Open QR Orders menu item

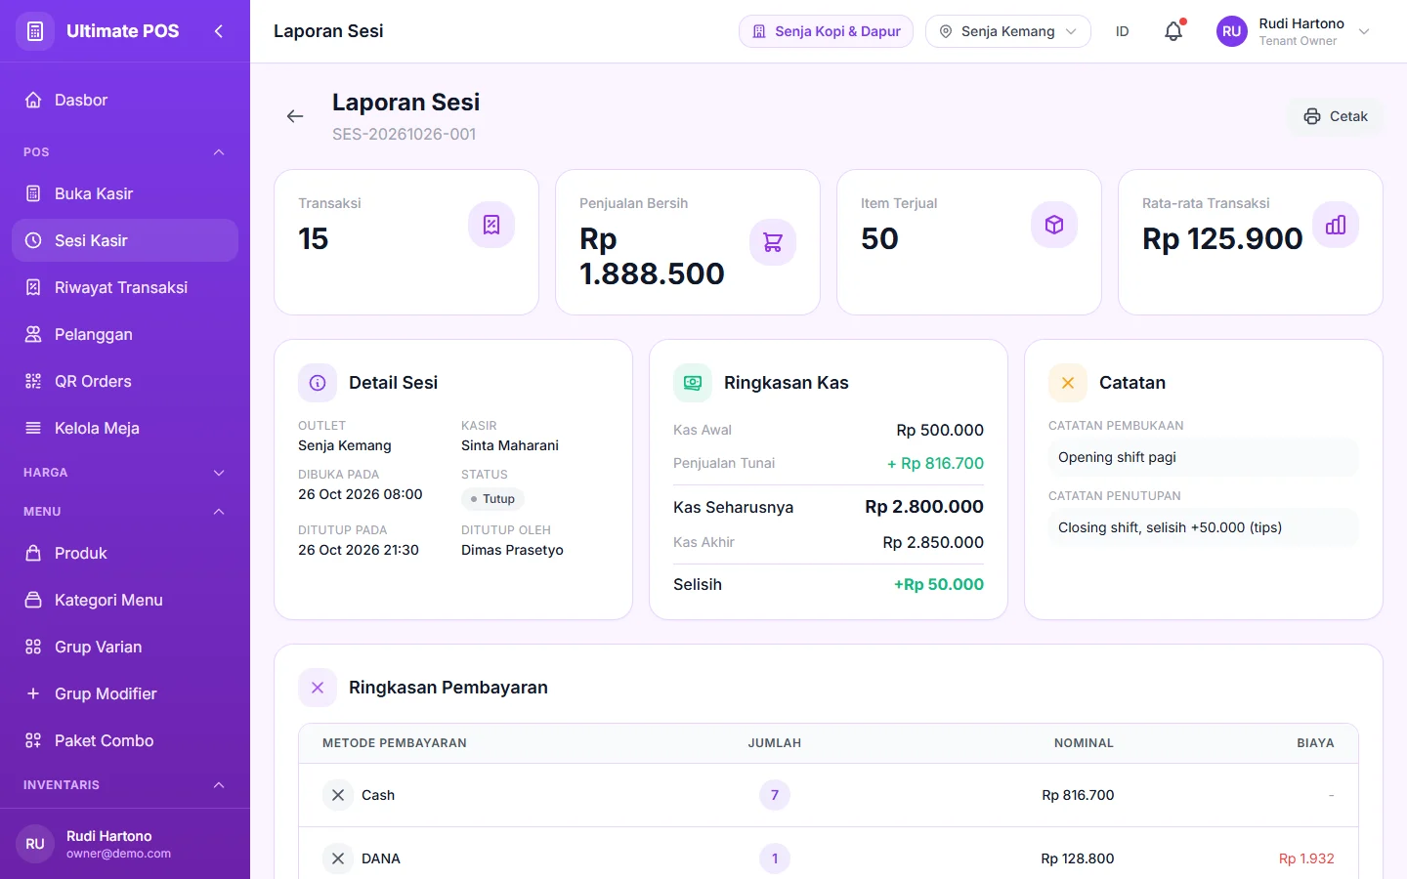coord(125,381)
